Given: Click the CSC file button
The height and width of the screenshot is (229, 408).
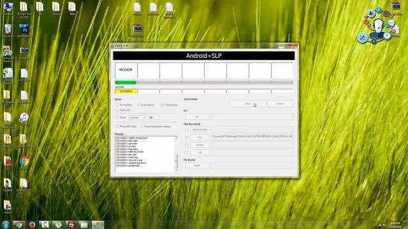Looking at the screenshot, I should pos(200,153).
